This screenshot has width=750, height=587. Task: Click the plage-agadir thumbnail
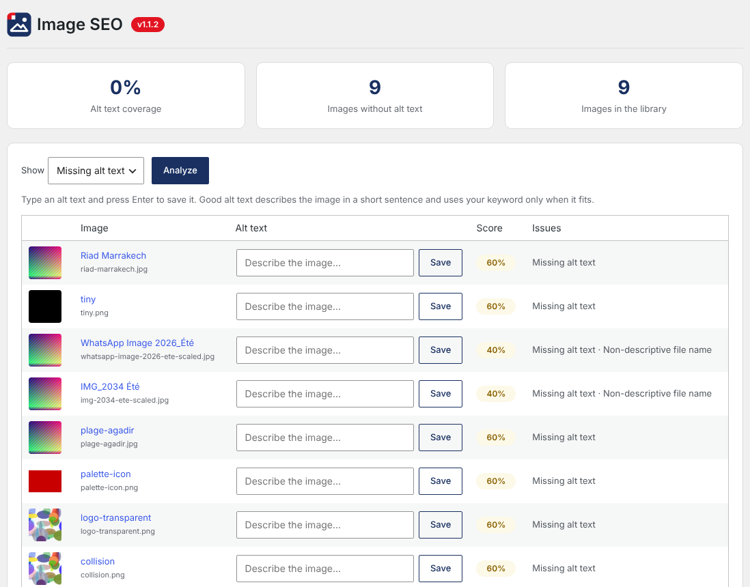pos(45,438)
